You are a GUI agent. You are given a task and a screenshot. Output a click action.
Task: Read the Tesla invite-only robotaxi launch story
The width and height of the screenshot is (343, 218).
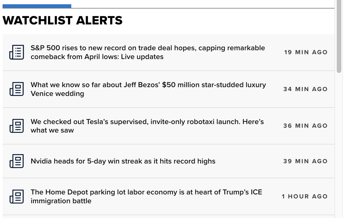(x=147, y=126)
